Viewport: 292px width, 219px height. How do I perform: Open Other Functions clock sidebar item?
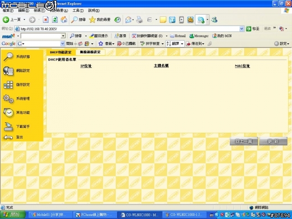tap(17, 113)
